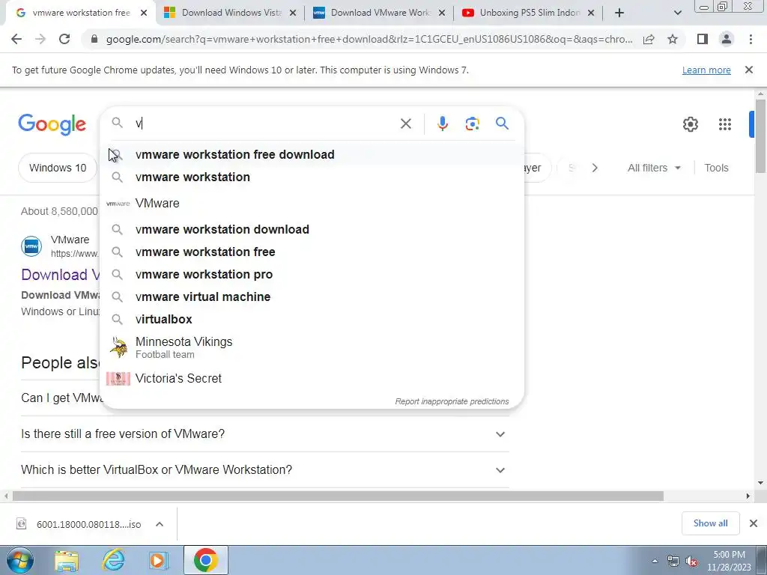Open the All filters dropdown

point(654,168)
